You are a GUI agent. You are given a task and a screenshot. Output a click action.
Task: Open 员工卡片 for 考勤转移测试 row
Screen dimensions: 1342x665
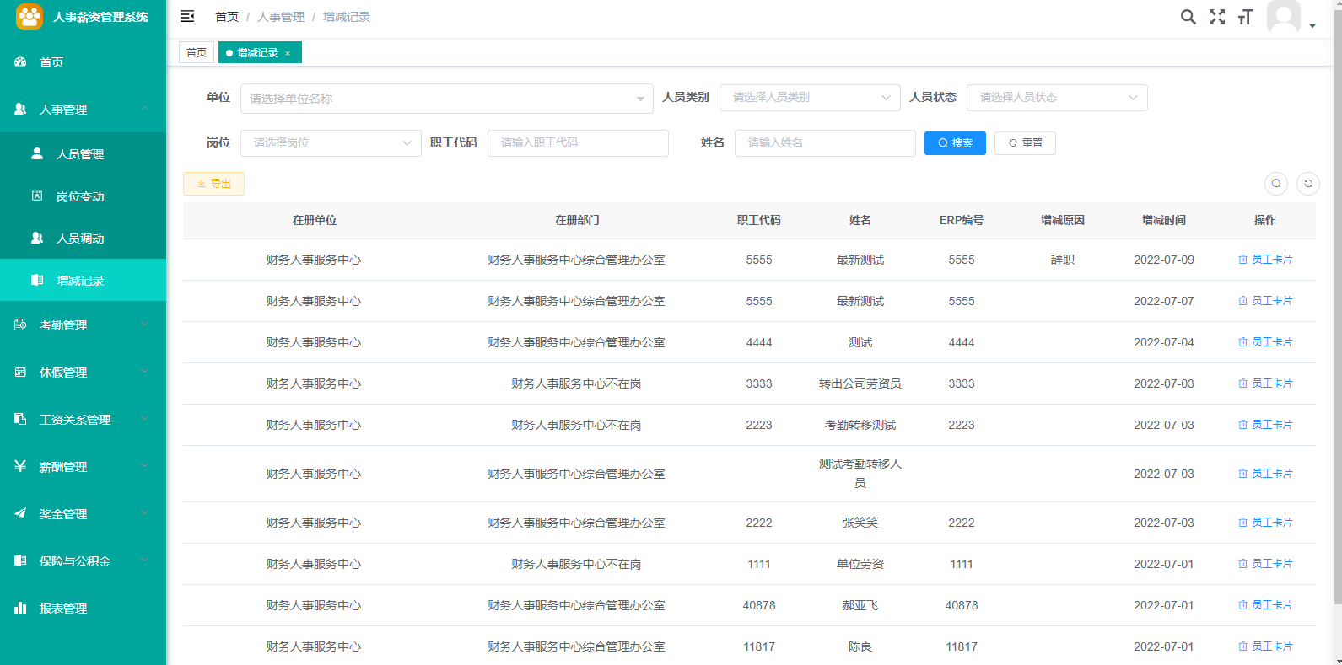point(1265,425)
